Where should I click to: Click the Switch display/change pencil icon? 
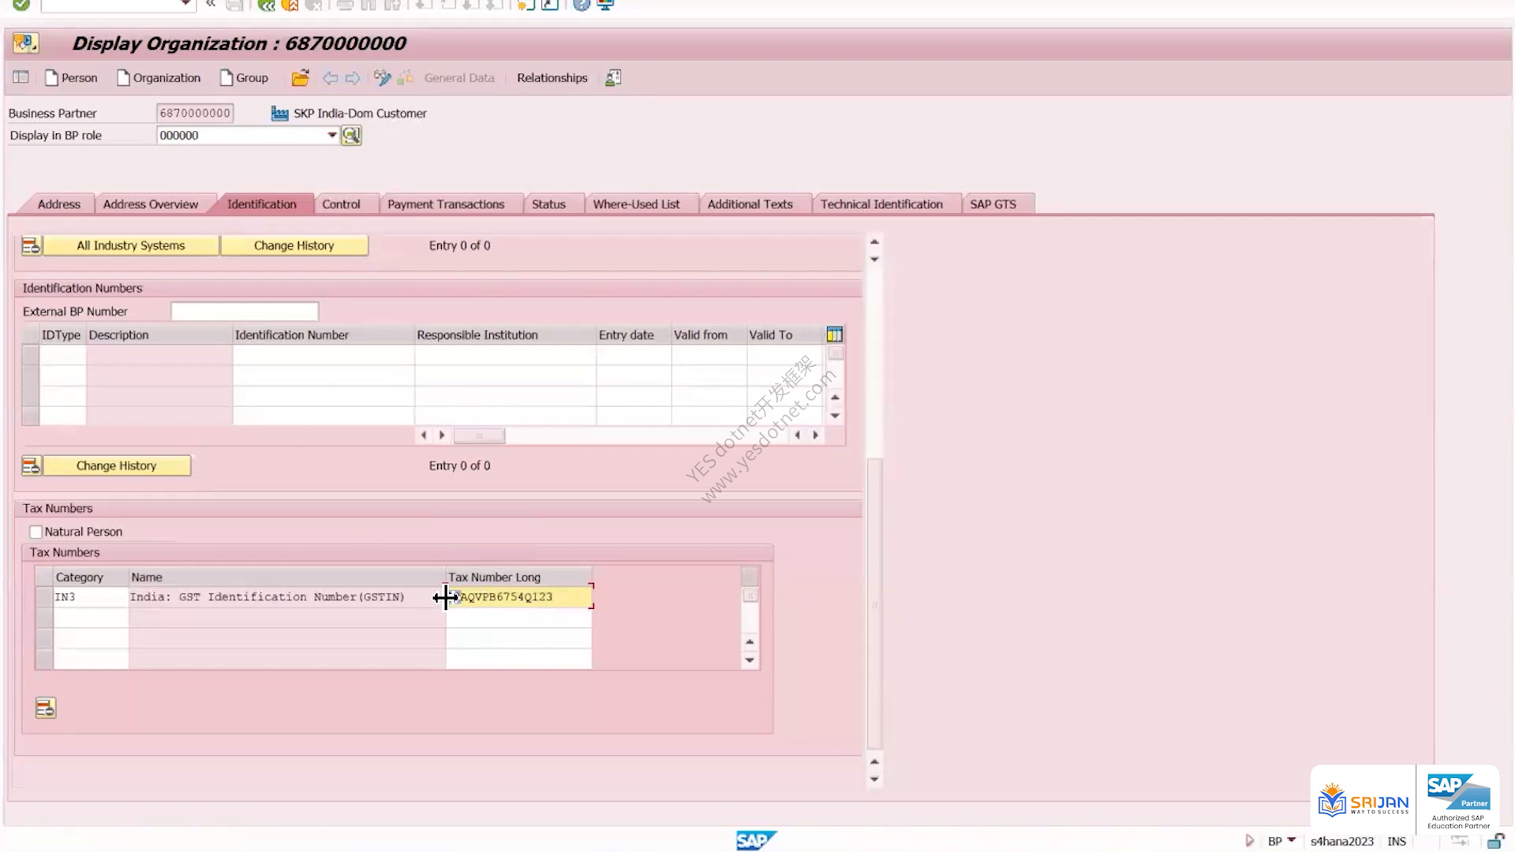click(x=383, y=78)
